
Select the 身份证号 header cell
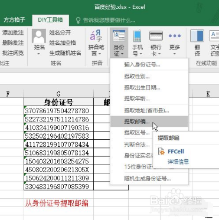[x=58, y=102]
